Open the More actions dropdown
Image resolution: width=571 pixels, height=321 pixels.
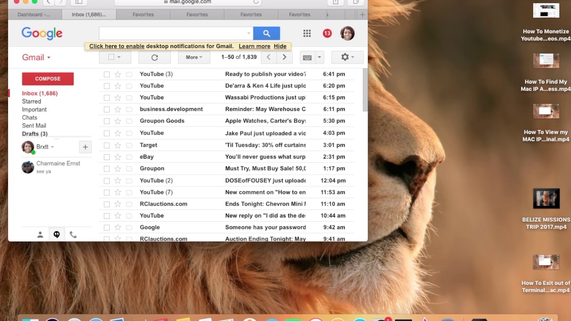click(x=194, y=57)
